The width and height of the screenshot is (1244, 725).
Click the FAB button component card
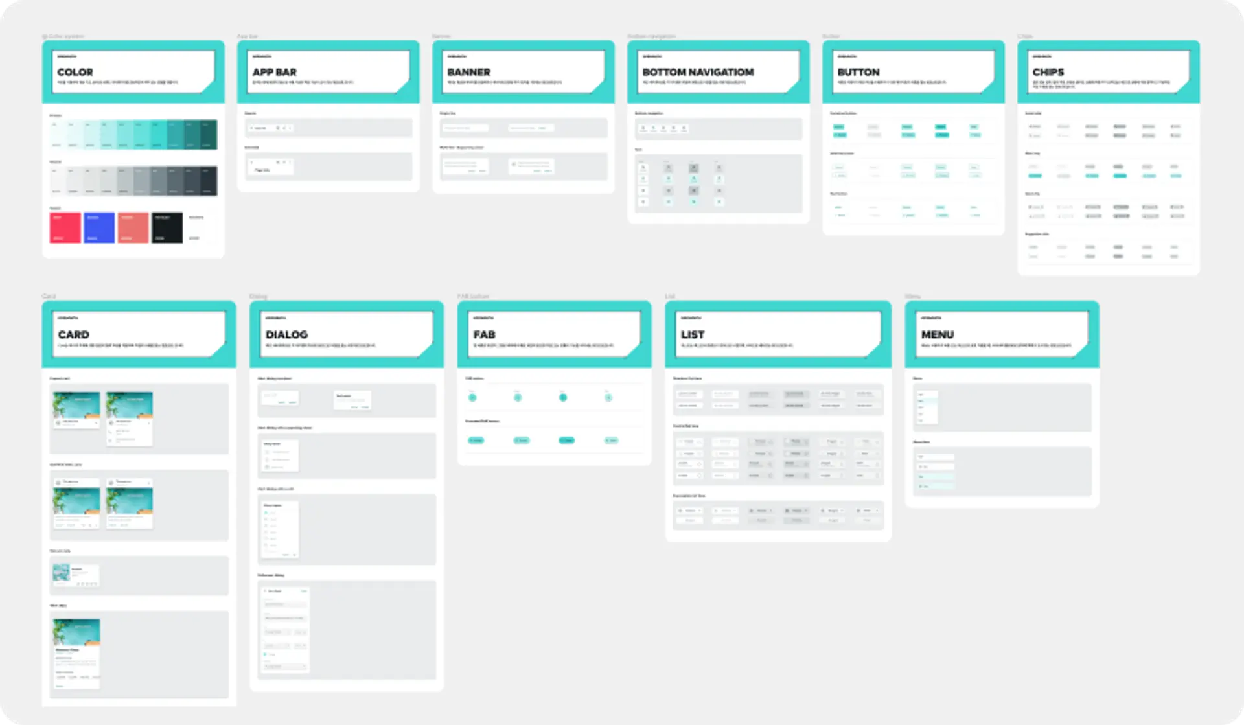click(x=554, y=380)
